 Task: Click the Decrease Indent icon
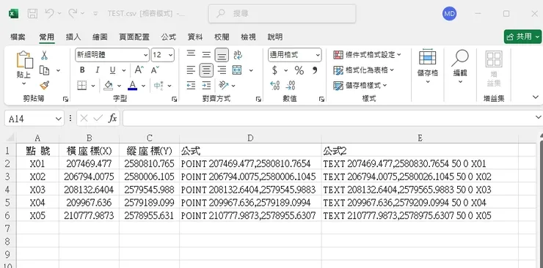pos(191,85)
